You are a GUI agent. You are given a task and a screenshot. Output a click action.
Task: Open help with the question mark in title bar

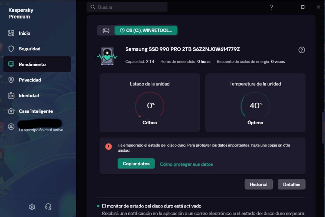(x=272, y=7)
